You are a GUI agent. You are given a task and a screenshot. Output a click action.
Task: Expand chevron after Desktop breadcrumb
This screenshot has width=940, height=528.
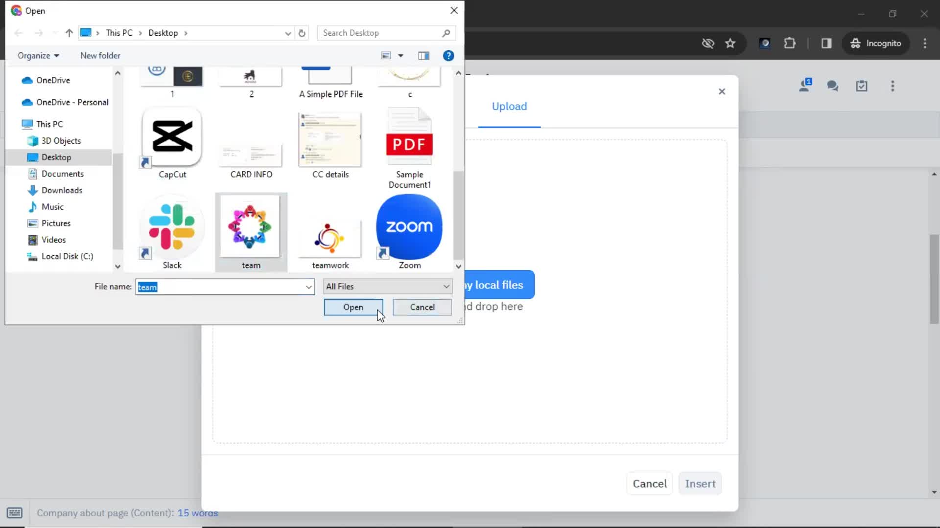pos(186,33)
